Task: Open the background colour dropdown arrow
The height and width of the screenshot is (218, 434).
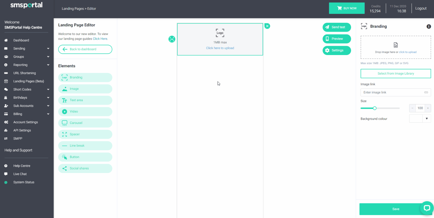Action: (427, 118)
